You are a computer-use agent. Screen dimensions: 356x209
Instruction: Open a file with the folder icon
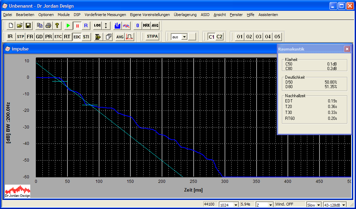(x=19, y=25)
